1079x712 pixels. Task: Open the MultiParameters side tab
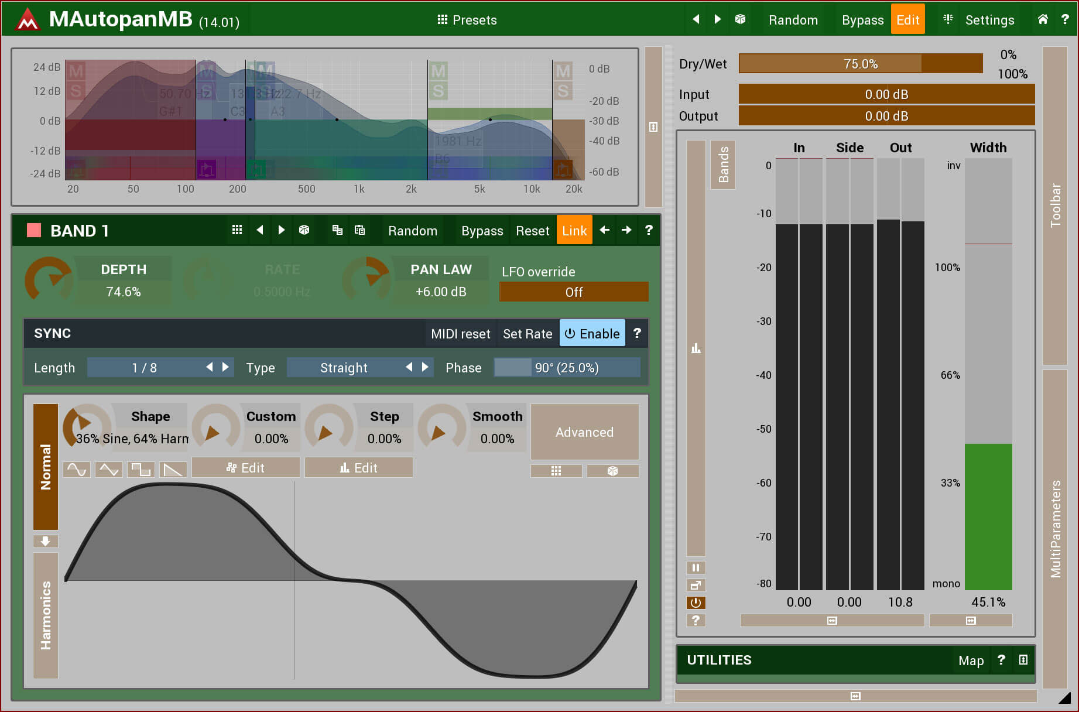[x=1055, y=529]
